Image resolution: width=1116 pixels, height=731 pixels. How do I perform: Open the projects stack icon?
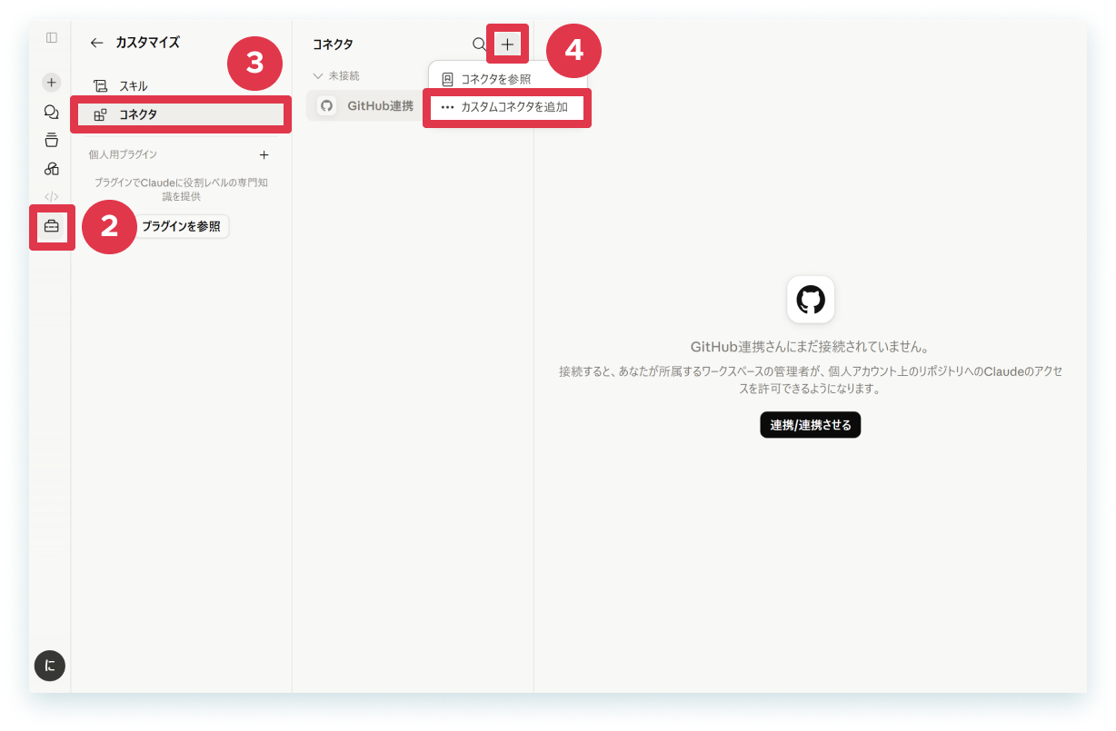51,140
